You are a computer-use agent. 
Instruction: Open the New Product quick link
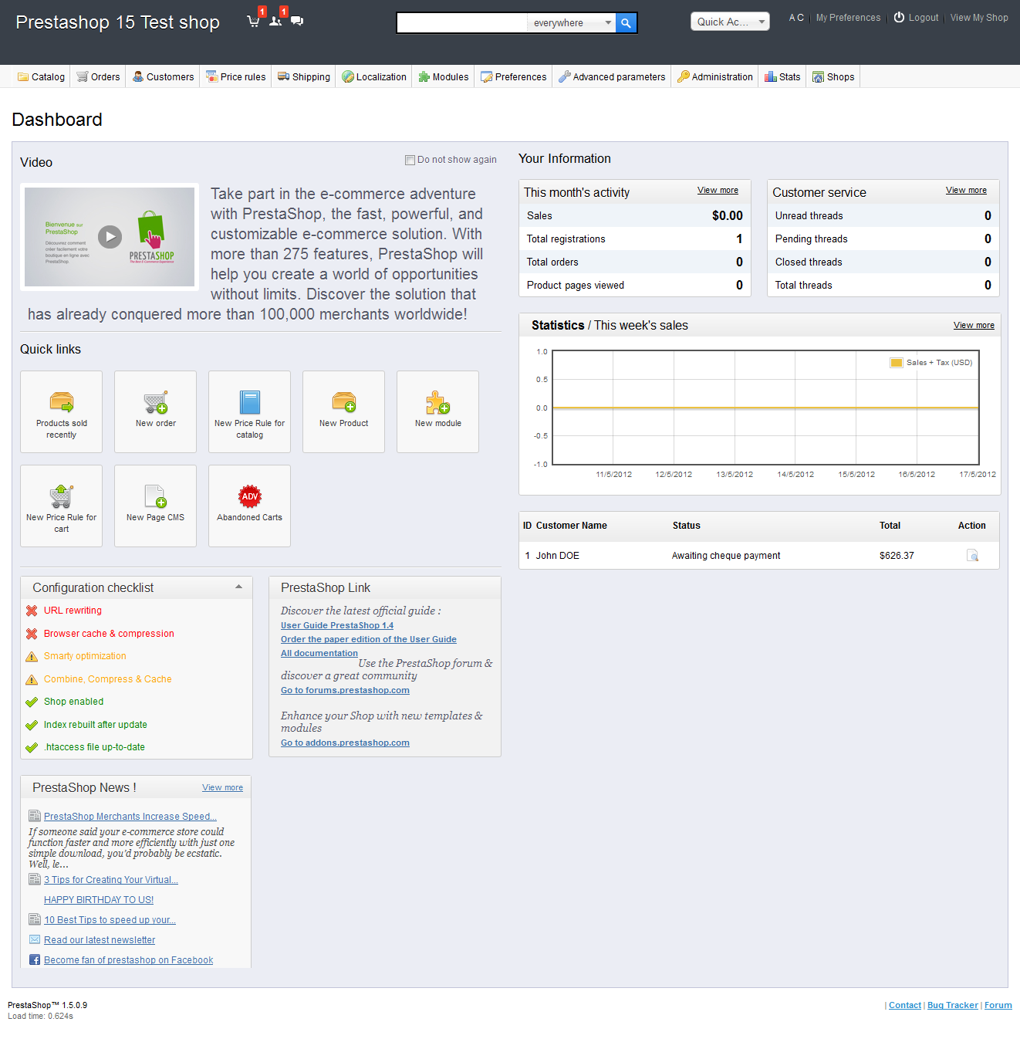point(343,411)
